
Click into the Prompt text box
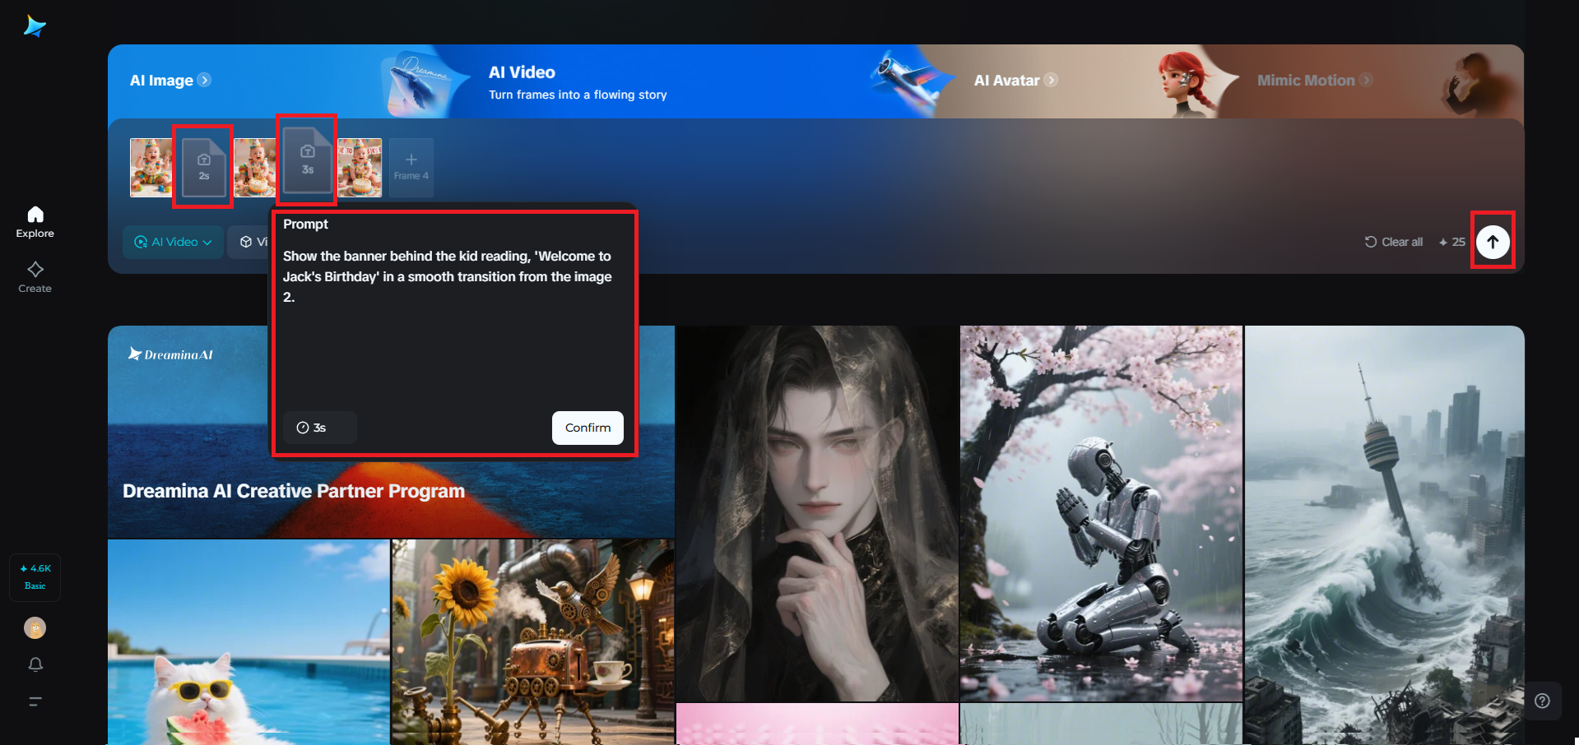click(x=454, y=325)
